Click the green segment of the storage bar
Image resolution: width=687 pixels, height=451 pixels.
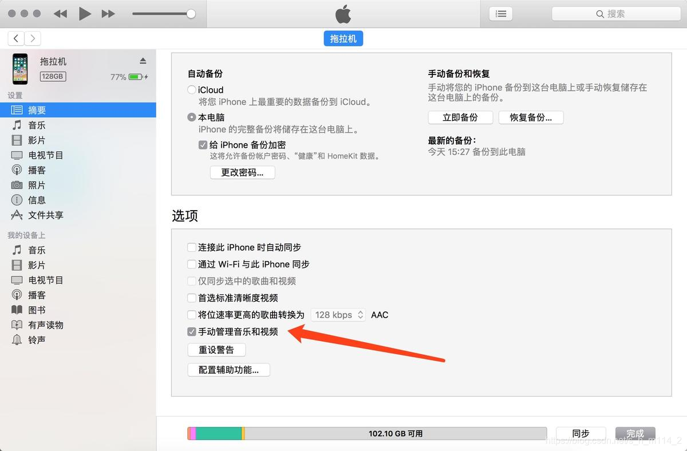pyautogui.click(x=219, y=433)
